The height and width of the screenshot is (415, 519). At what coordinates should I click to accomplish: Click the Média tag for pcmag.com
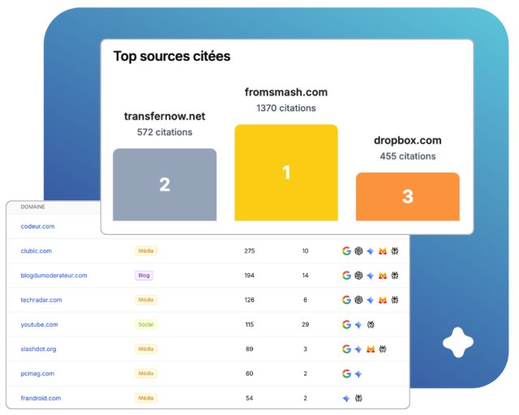(146, 374)
